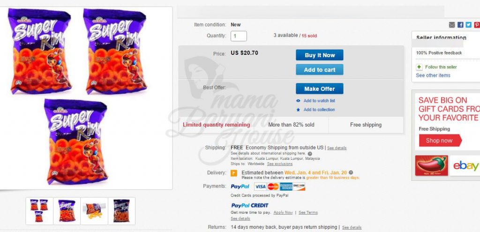Share listing via email envelope icon

click(452, 25)
